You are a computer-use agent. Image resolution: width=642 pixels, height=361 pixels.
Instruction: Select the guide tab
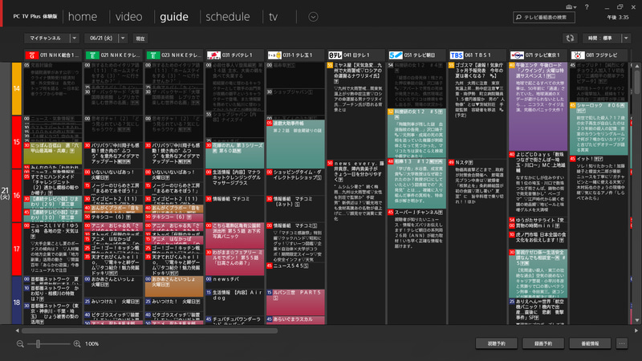[174, 17]
